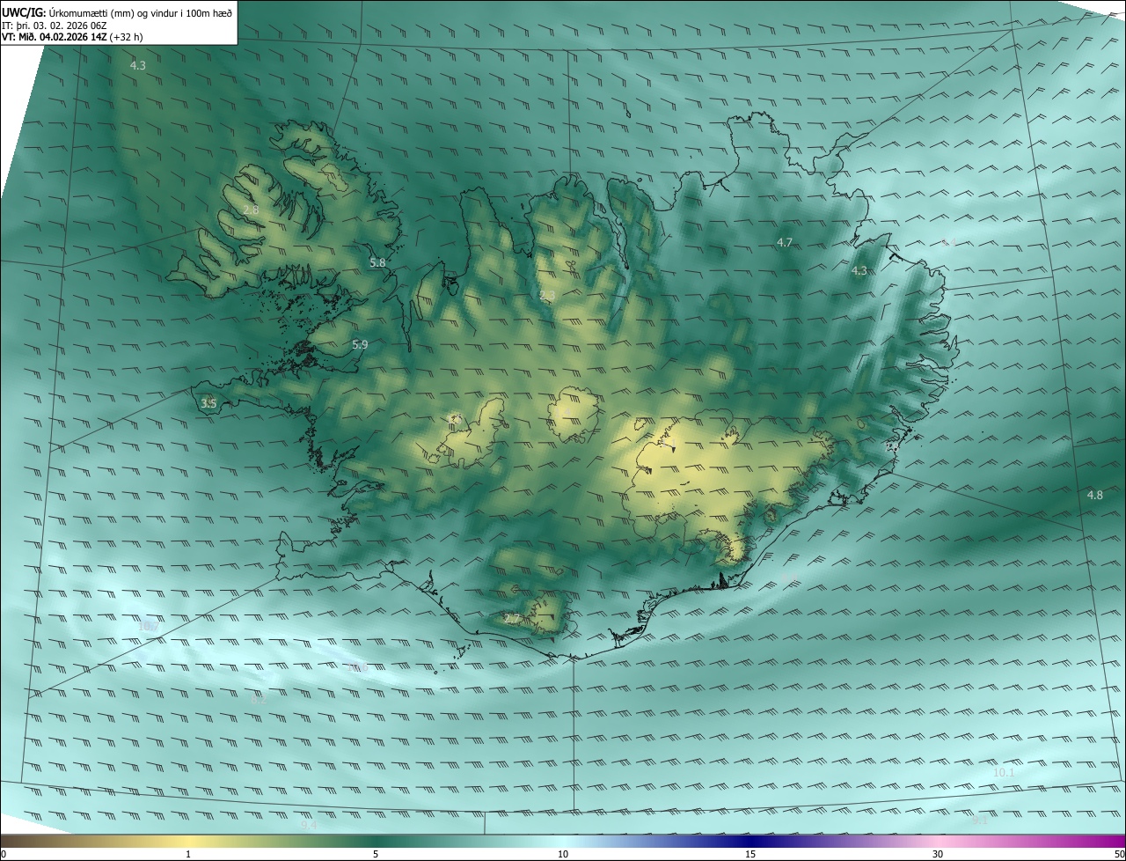Click the color scale label '15'
This screenshot has height=861, width=1126.
[x=750, y=854]
